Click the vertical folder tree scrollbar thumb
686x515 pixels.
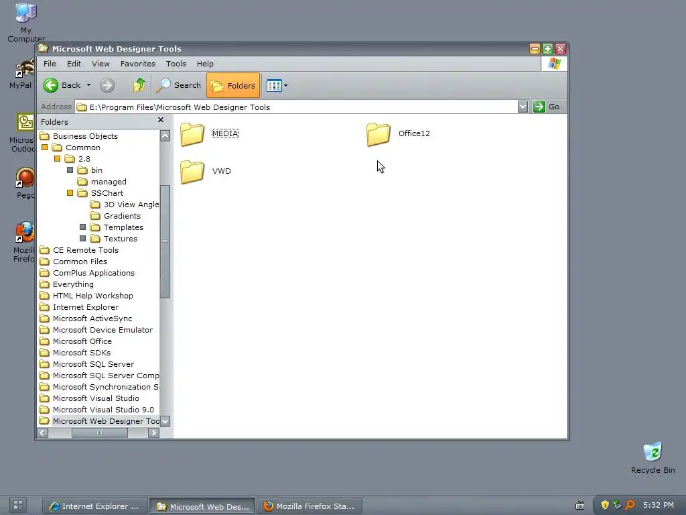165,241
